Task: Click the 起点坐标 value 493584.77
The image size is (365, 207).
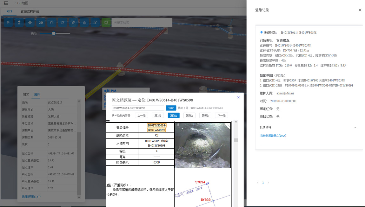Action: point(54,153)
